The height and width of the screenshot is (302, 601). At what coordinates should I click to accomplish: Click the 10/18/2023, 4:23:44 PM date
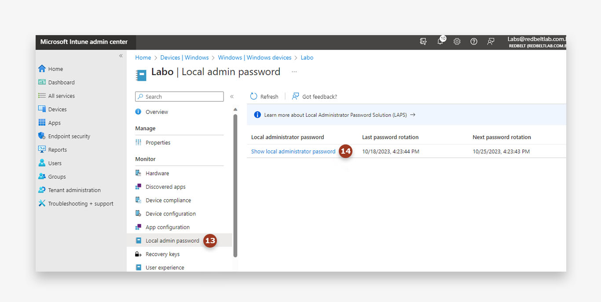(391, 151)
